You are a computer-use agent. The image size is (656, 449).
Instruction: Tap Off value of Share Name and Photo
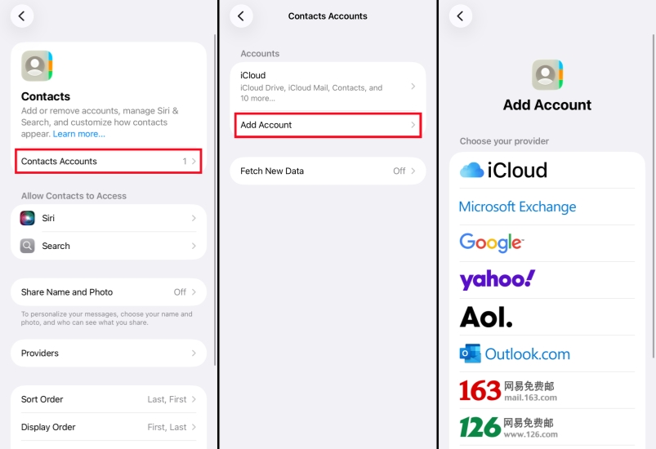180,291
